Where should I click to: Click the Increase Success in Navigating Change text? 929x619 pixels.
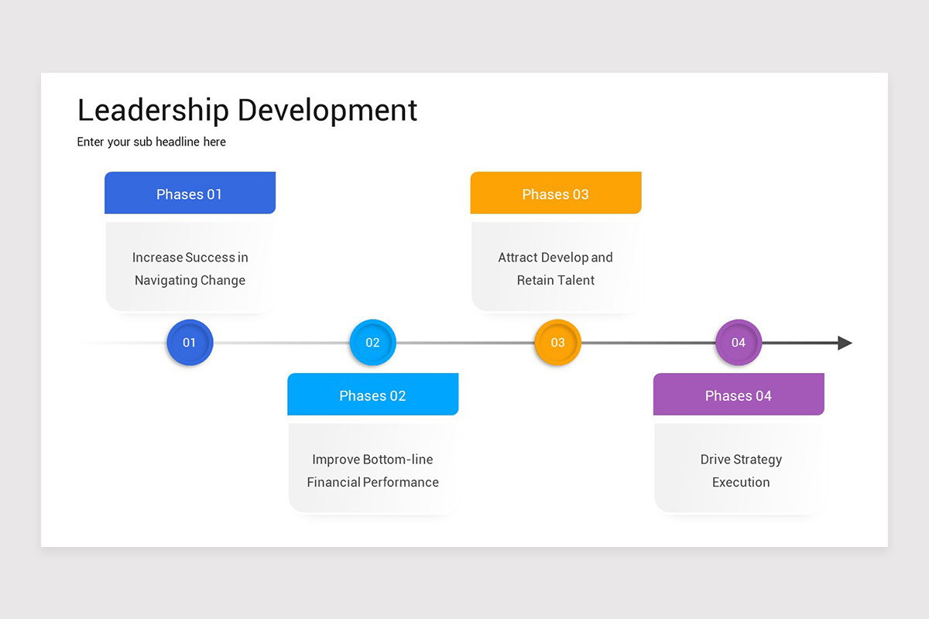(189, 268)
